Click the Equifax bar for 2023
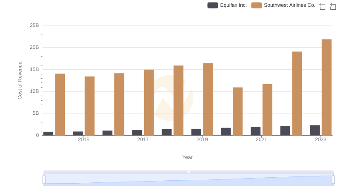Screen dimensions: 341x196 coord(315,130)
